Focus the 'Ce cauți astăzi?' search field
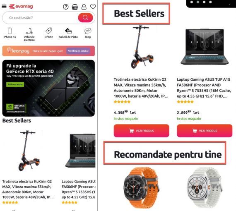 (40, 18)
